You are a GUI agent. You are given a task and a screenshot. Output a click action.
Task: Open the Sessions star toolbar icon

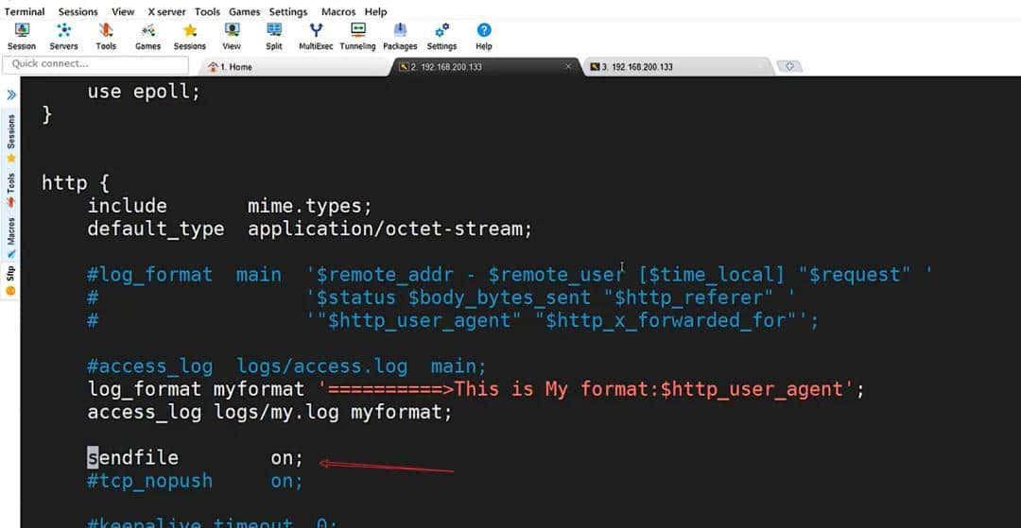click(189, 37)
